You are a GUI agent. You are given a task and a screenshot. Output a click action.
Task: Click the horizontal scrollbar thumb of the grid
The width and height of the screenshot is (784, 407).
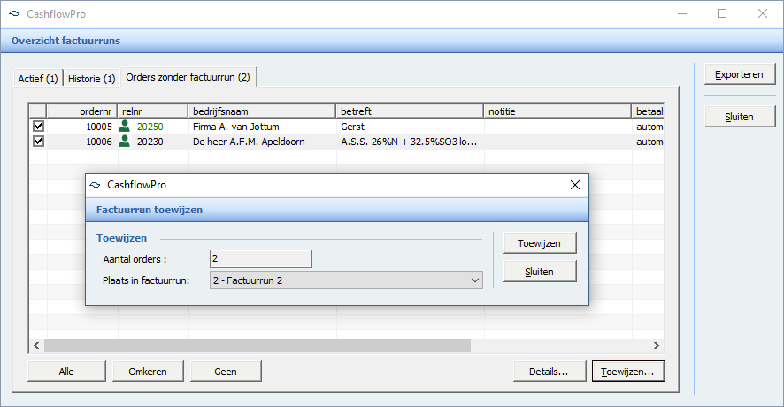257,345
